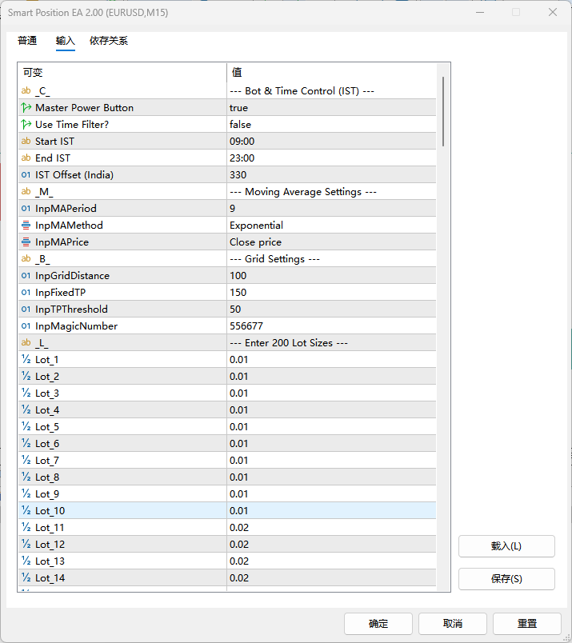Click the string icon beside _B_

[26, 259]
